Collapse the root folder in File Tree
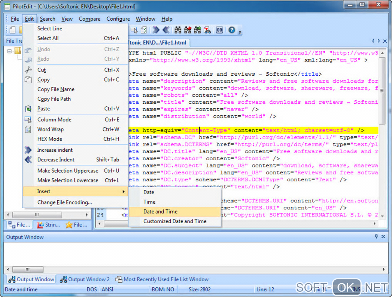The width and height of the screenshot is (392, 297). (x=10, y=51)
